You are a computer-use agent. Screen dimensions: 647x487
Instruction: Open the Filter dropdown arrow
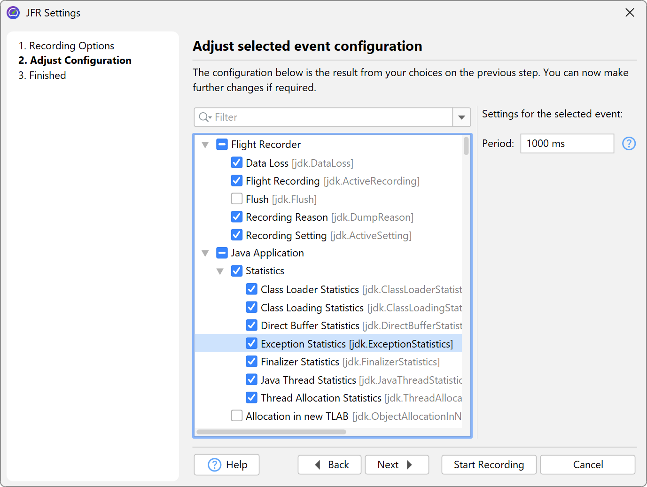coord(461,117)
